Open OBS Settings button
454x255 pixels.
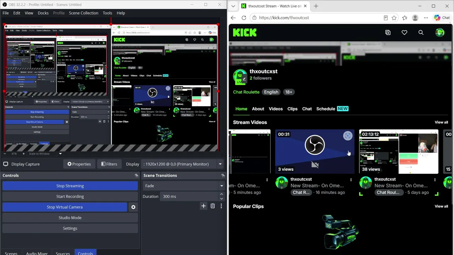click(x=70, y=228)
